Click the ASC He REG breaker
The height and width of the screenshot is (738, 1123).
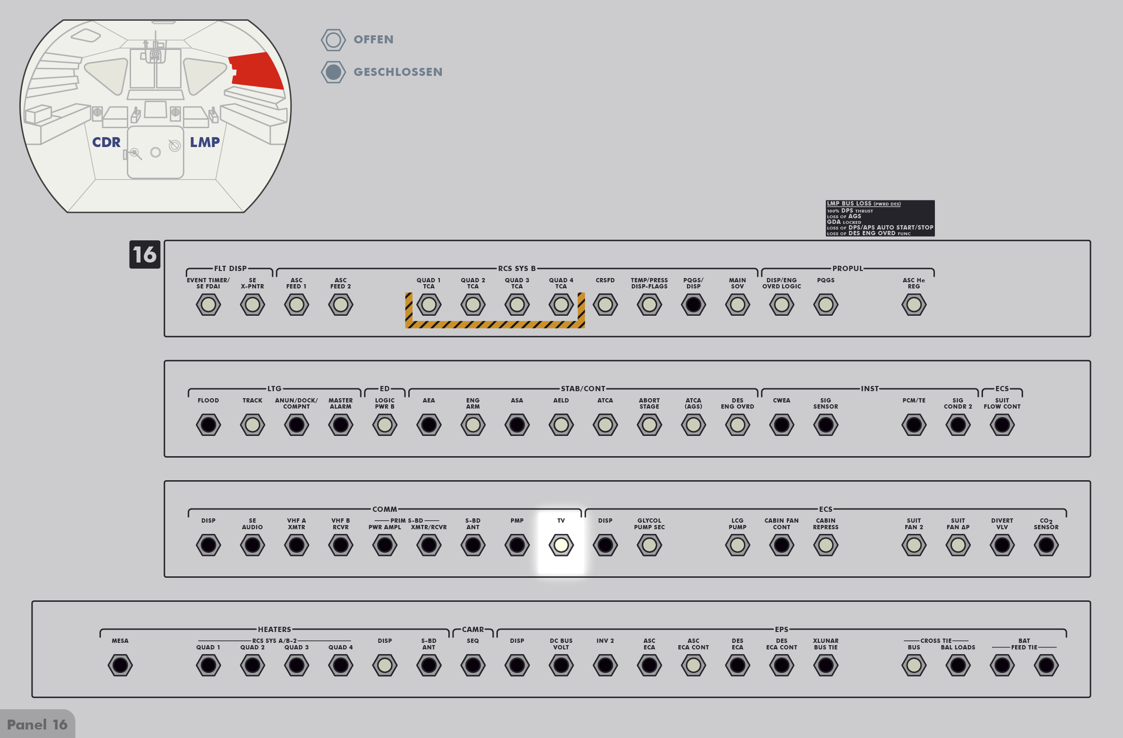click(x=914, y=304)
